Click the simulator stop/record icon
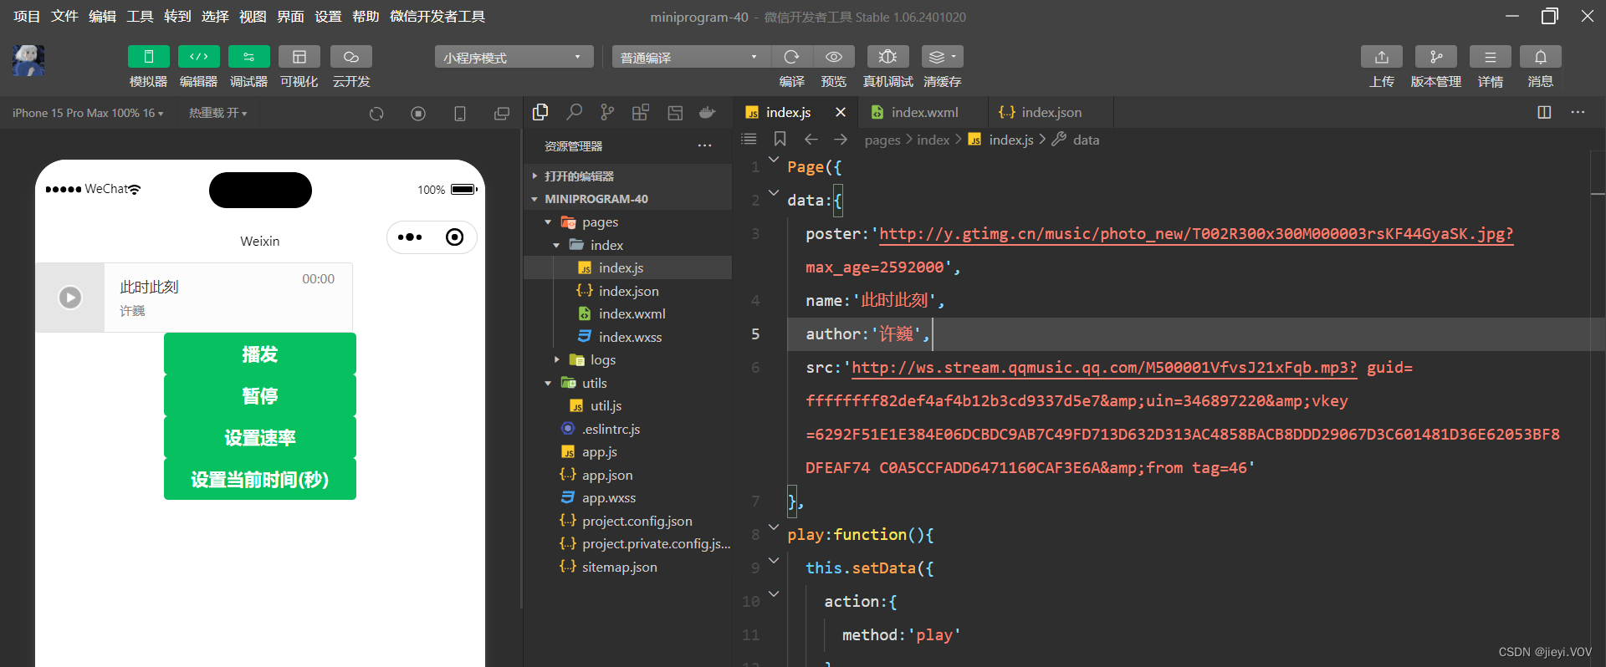Screen dimensions: 1606x667 (418, 114)
